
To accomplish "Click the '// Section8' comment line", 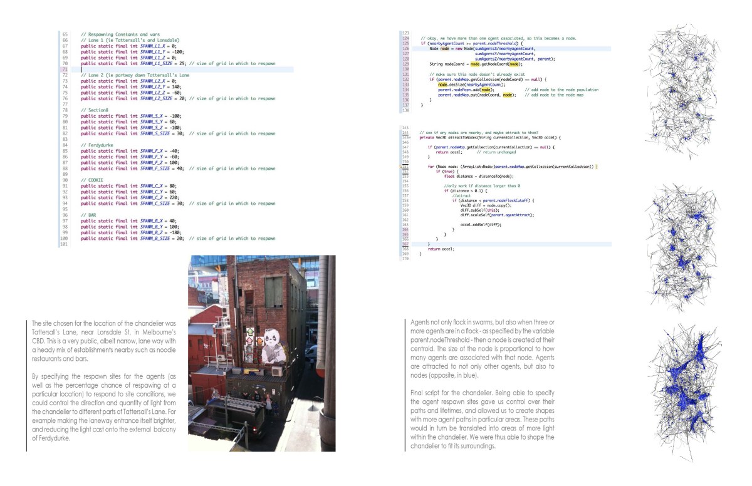I will pyautogui.click(x=95, y=110).
